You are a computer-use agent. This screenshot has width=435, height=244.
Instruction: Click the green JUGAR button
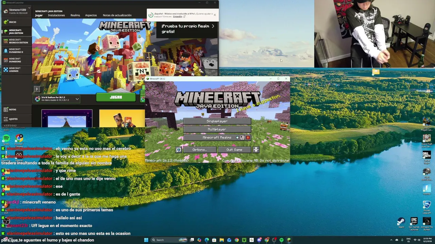(116, 97)
